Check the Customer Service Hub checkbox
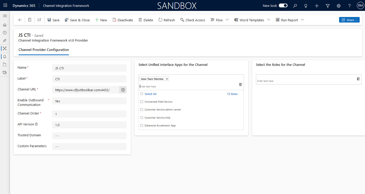The image size is (365, 194). [x=142, y=118]
